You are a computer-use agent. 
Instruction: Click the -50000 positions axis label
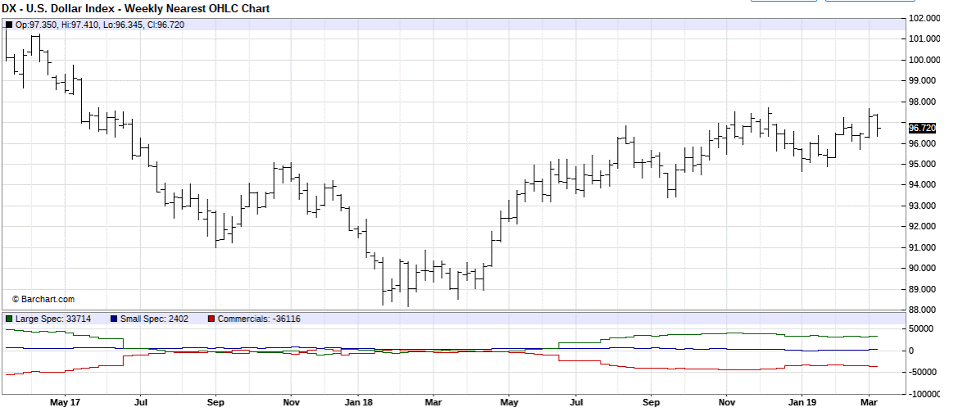click(921, 373)
